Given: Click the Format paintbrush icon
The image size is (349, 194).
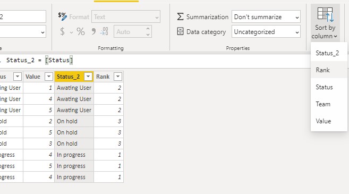Looking at the screenshot, I should 62,16.
